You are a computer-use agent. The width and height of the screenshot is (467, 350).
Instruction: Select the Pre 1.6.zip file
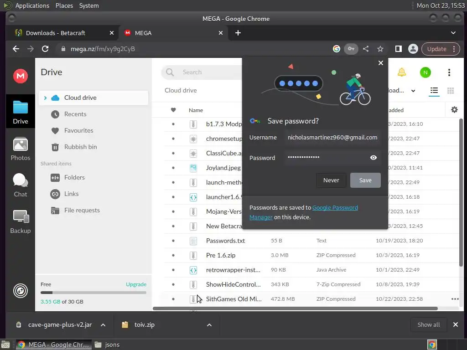click(221, 255)
